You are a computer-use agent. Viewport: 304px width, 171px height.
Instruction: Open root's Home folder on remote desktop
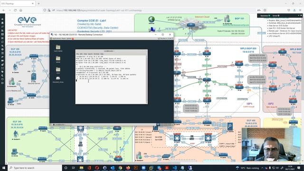point(58,47)
